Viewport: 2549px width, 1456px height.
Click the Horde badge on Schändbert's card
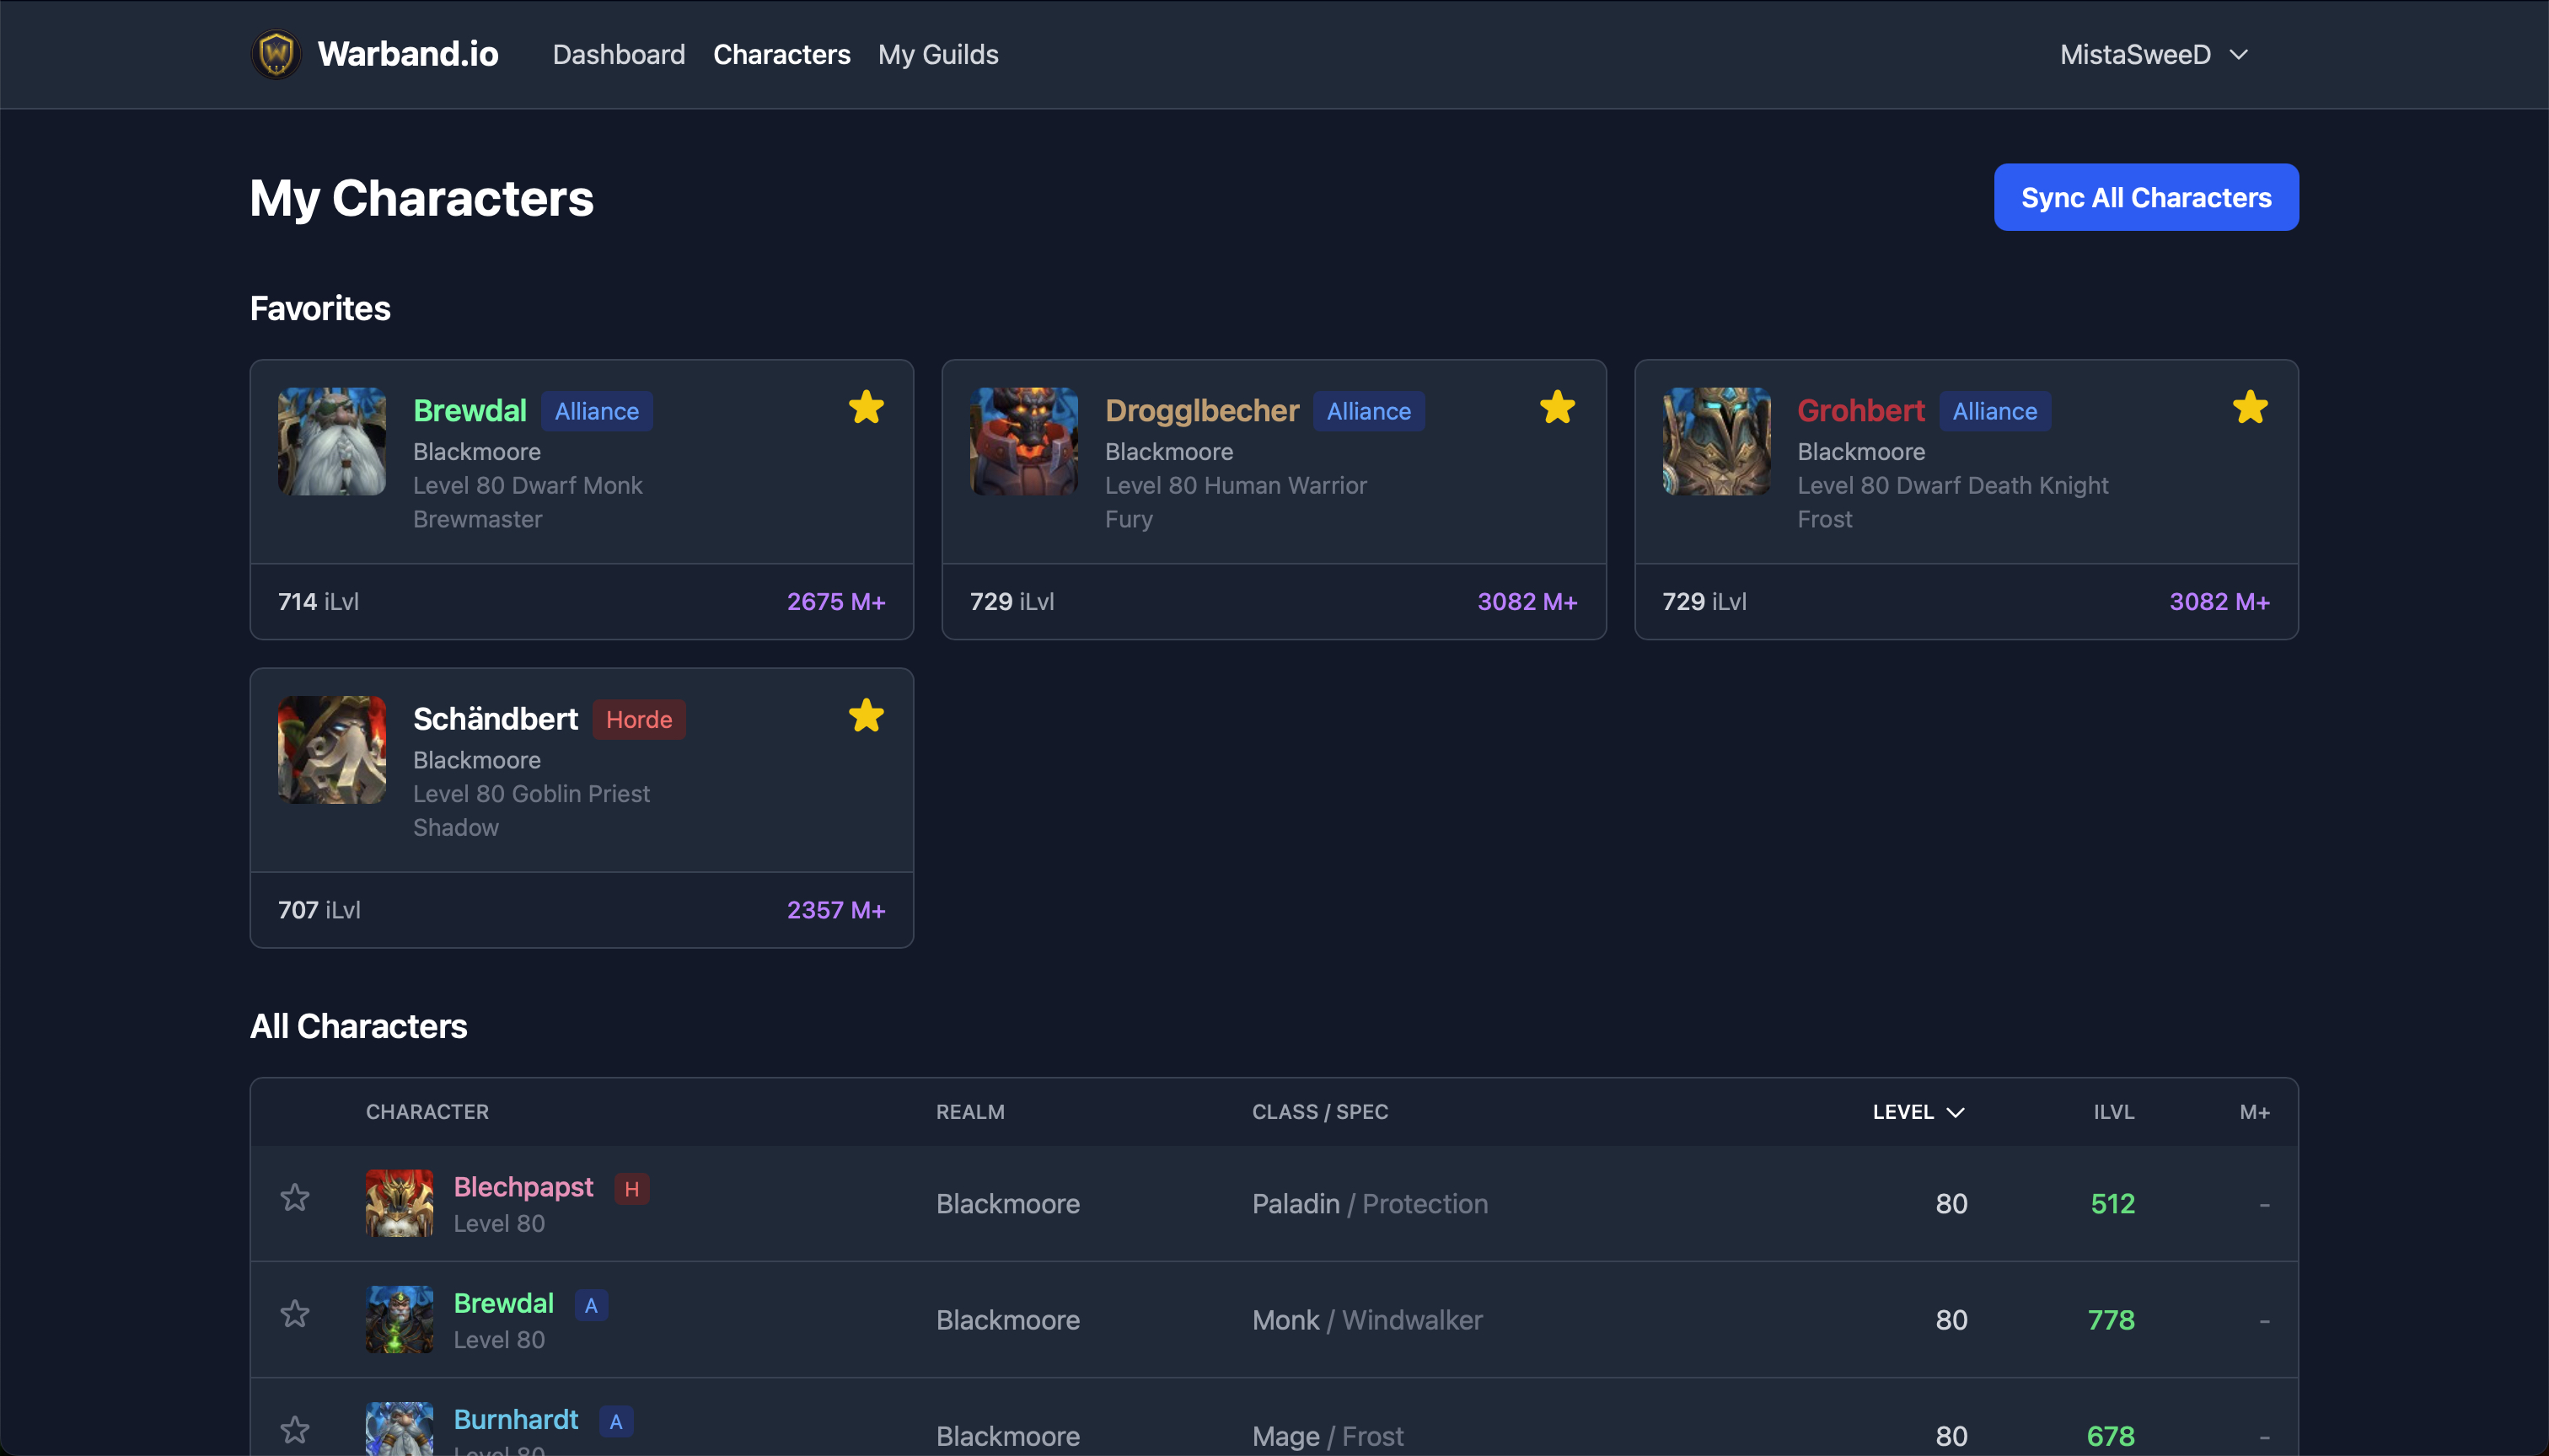point(638,719)
